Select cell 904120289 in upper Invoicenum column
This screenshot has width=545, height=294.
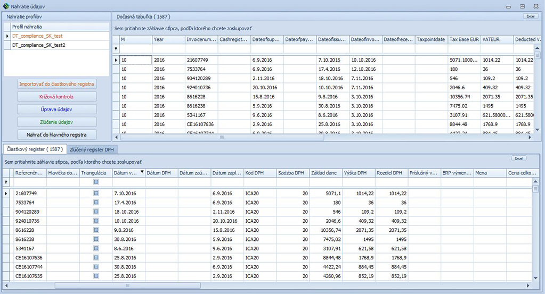[x=201, y=78]
